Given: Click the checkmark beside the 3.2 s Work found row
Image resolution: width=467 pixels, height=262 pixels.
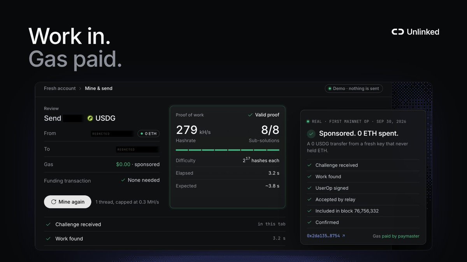Looking at the screenshot, I should [x=48, y=239].
